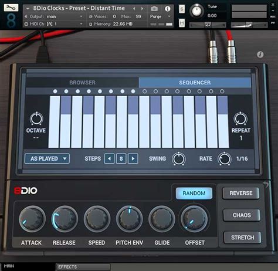Toggle the fourth sequencer step dot
Image resolution: width=278 pixels, height=271 pixels.
pyautogui.click(x=89, y=92)
